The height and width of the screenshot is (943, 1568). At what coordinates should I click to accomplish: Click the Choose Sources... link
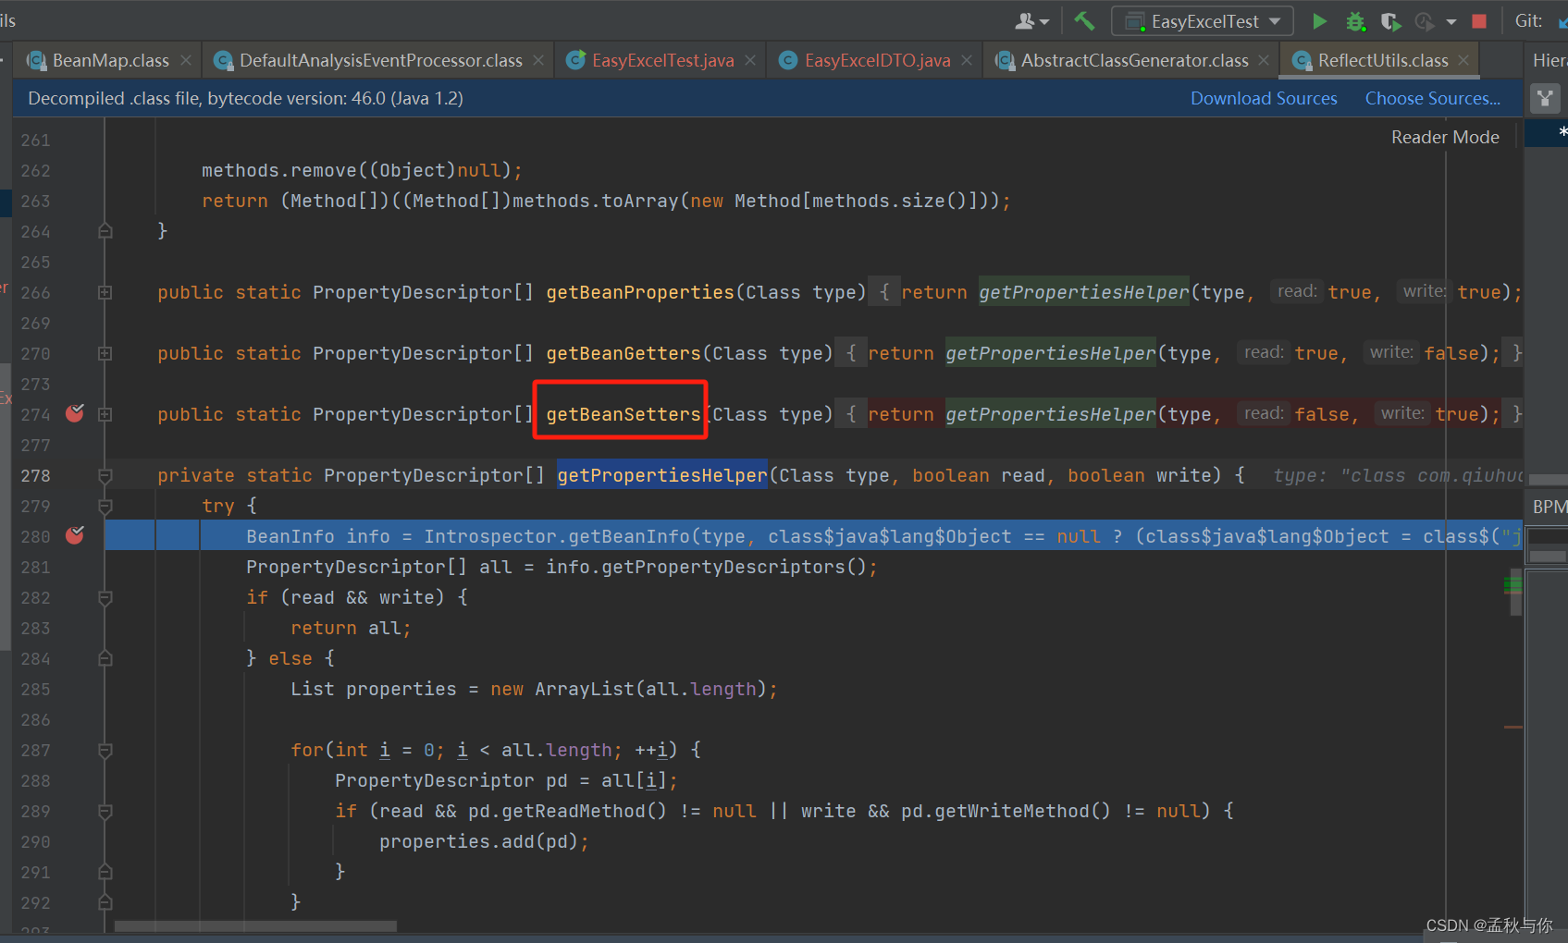(1433, 98)
